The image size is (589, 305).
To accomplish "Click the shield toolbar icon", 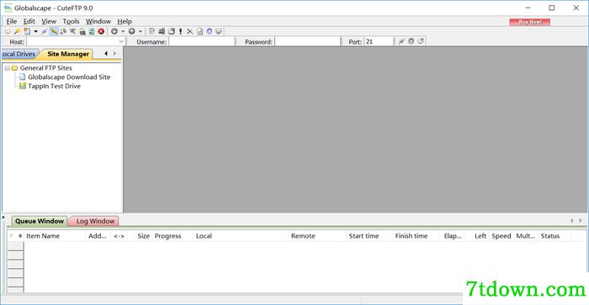I will pyautogui.click(x=219, y=32).
